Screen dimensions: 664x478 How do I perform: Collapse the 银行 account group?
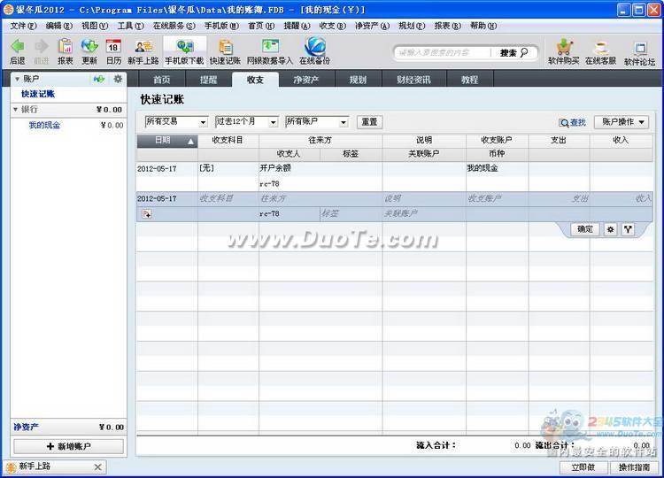click(x=15, y=110)
